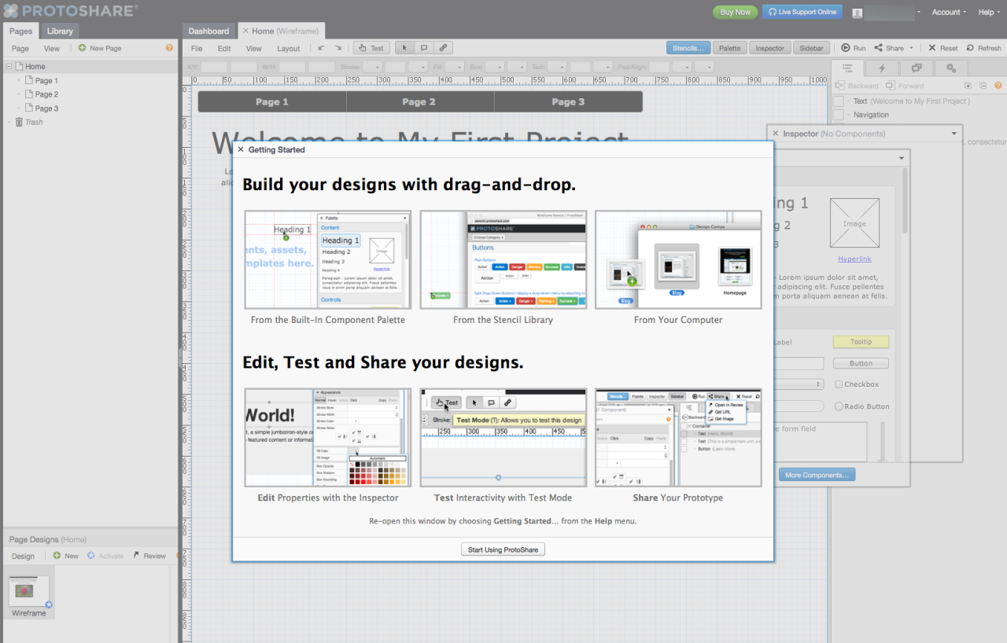Screen dimensions: 1007x643
Task: Open the lightning bolt interactions tab
Action: (x=882, y=68)
